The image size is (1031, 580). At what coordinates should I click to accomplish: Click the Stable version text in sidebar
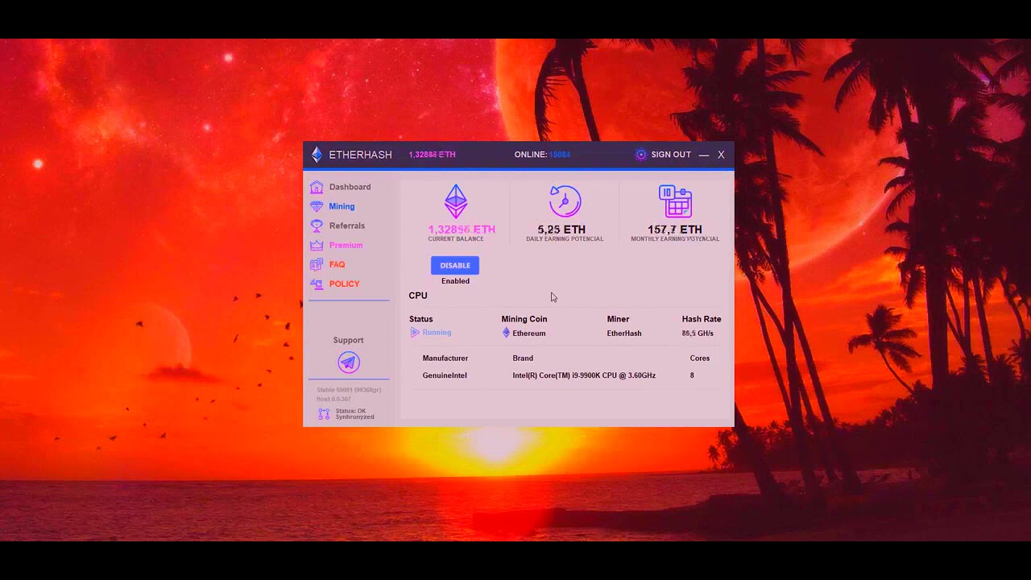349,390
